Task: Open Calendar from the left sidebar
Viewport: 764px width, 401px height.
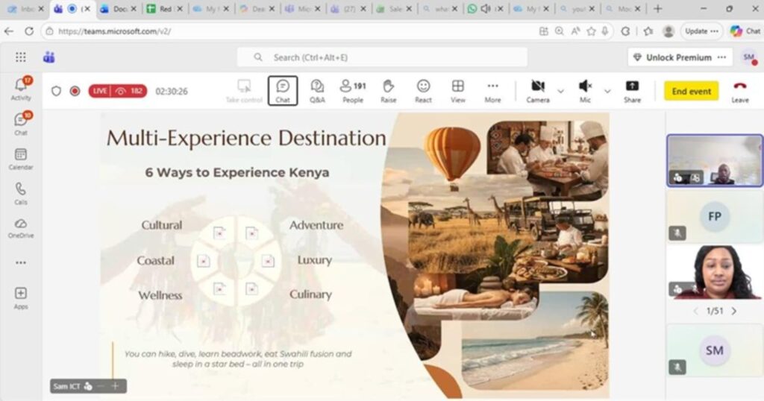Action: coord(21,158)
